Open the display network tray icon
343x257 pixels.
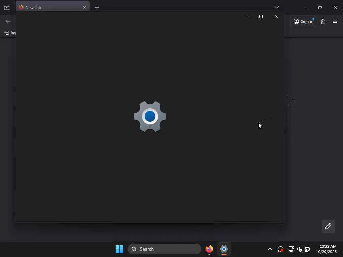pos(291,249)
